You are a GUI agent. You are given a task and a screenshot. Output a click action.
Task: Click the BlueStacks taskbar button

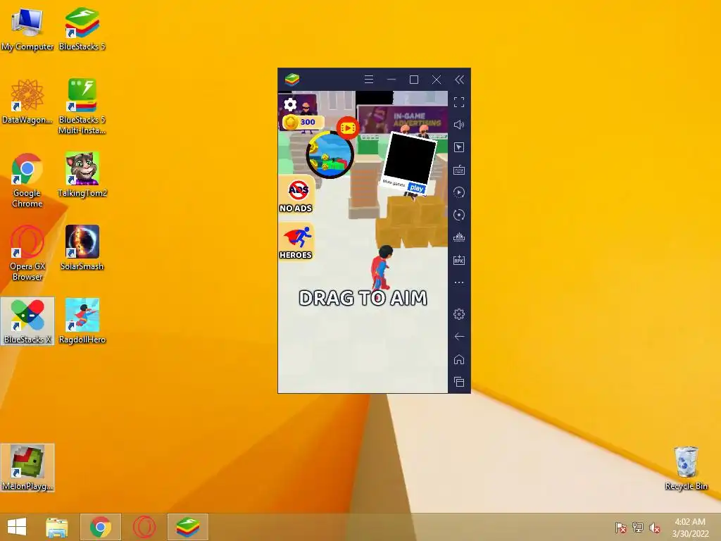pyautogui.click(x=187, y=527)
